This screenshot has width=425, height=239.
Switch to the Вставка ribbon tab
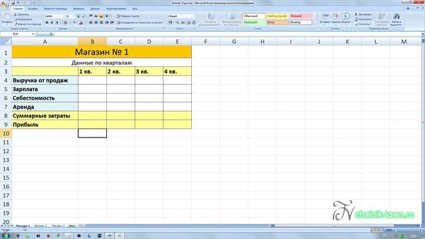[33, 9]
